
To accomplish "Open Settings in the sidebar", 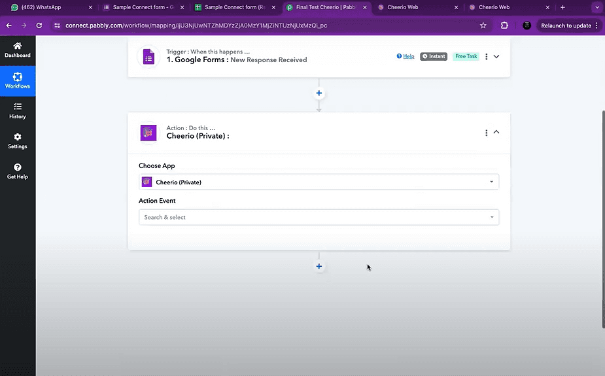I will pyautogui.click(x=18, y=141).
